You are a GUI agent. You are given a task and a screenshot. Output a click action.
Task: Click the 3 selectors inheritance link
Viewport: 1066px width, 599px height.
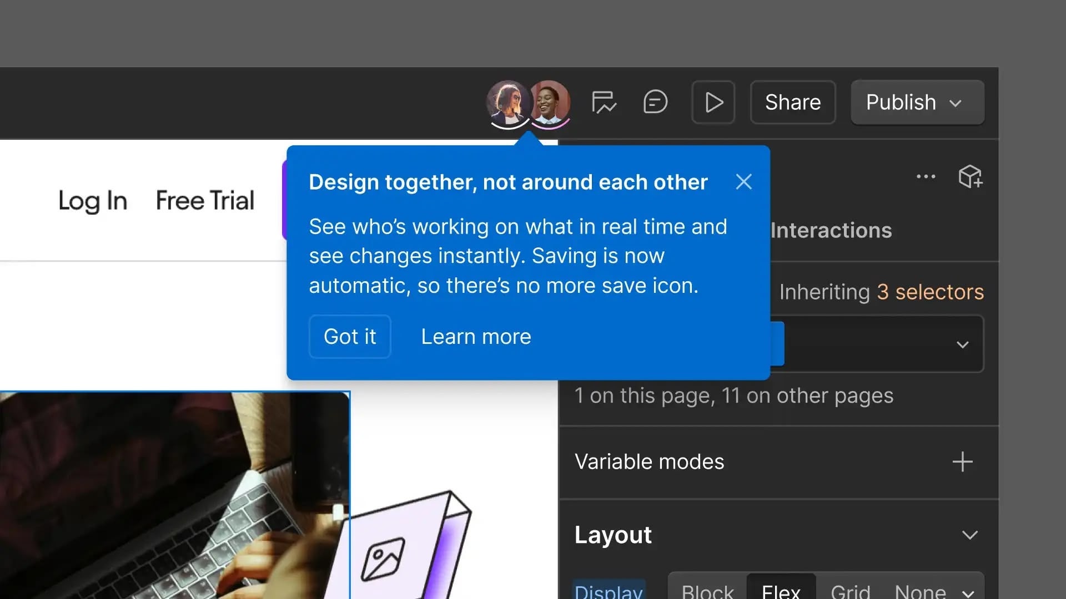pyautogui.click(x=930, y=292)
